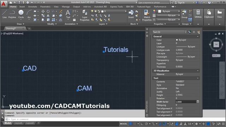Toggle clean screen icon in status bar
226x127 pixels.
[219, 124]
